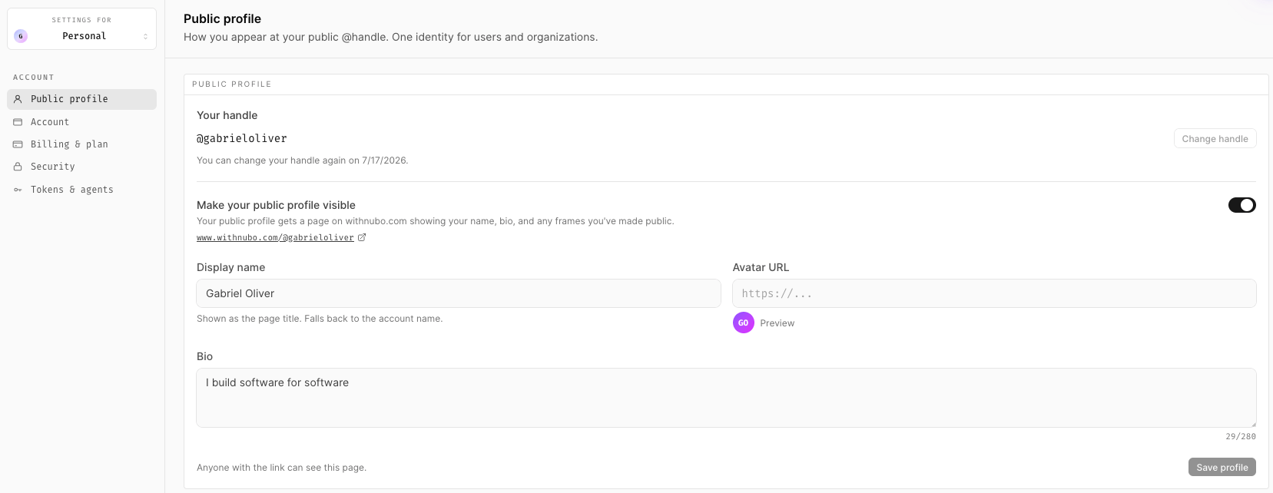Click 'You can change your handle again' note
The width and height of the screenshot is (1273, 493).
[x=302, y=160]
